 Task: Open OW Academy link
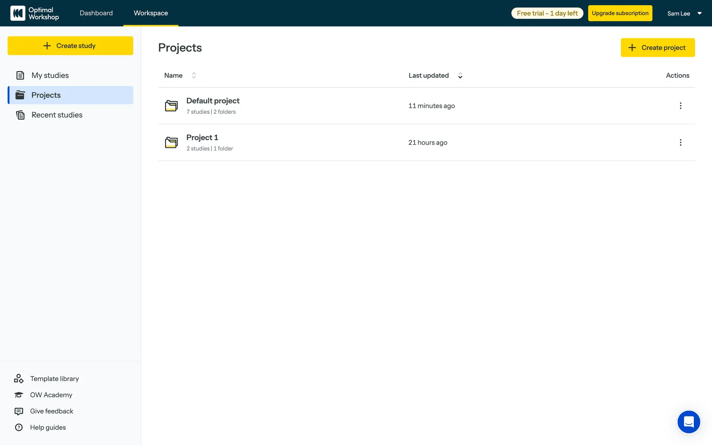click(x=51, y=395)
